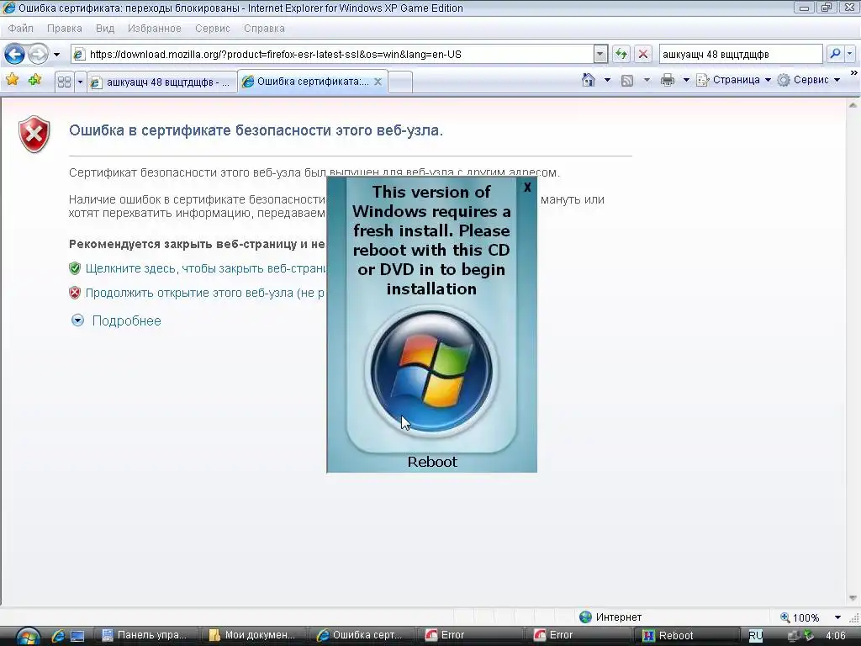Expand the Подробнее details section
The width and height of the screenshot is (861, 646).
116,320
